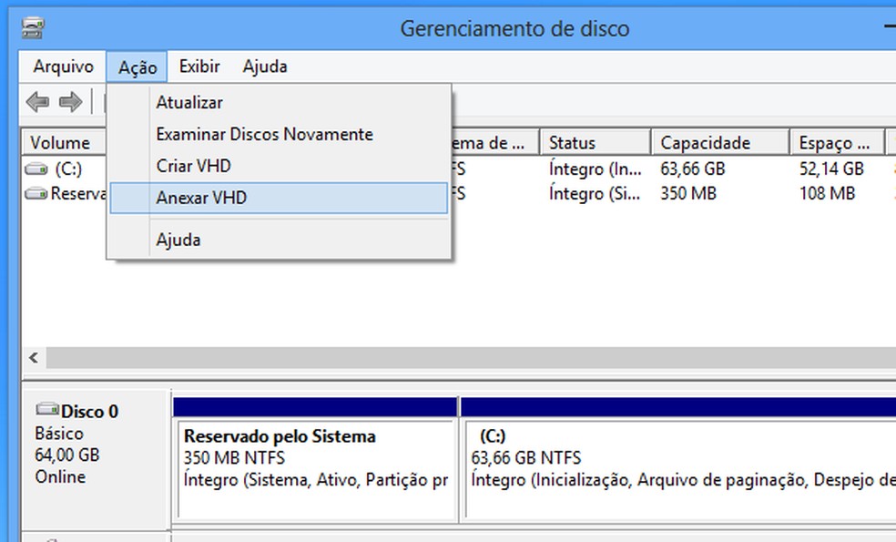This screenshot has height=542, width=896.
Task: Click the (C:) volume drive icon
Action: tap(33, 168)
